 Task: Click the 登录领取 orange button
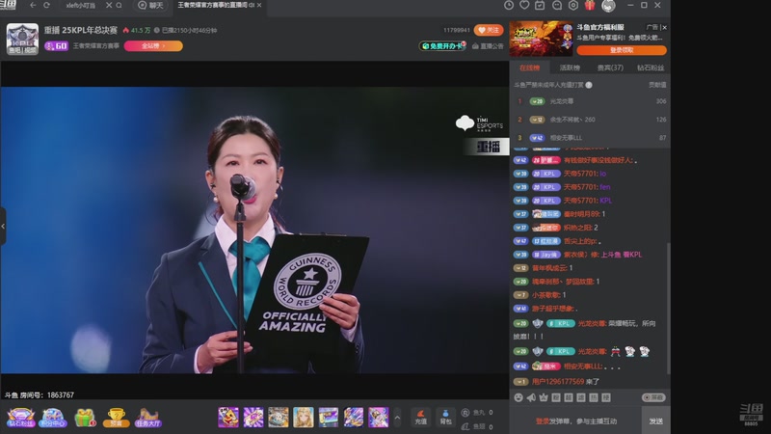(622, 50)
